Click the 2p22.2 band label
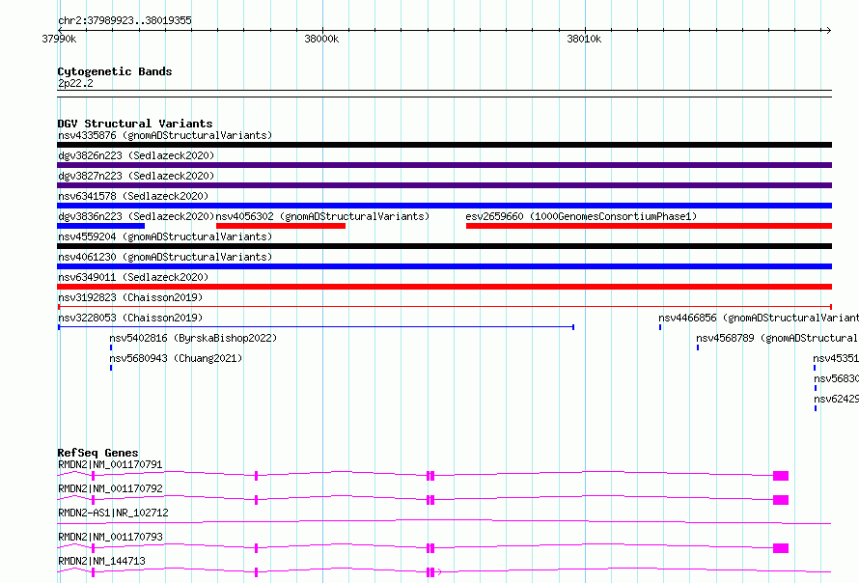859x583 pixels. 75,83
